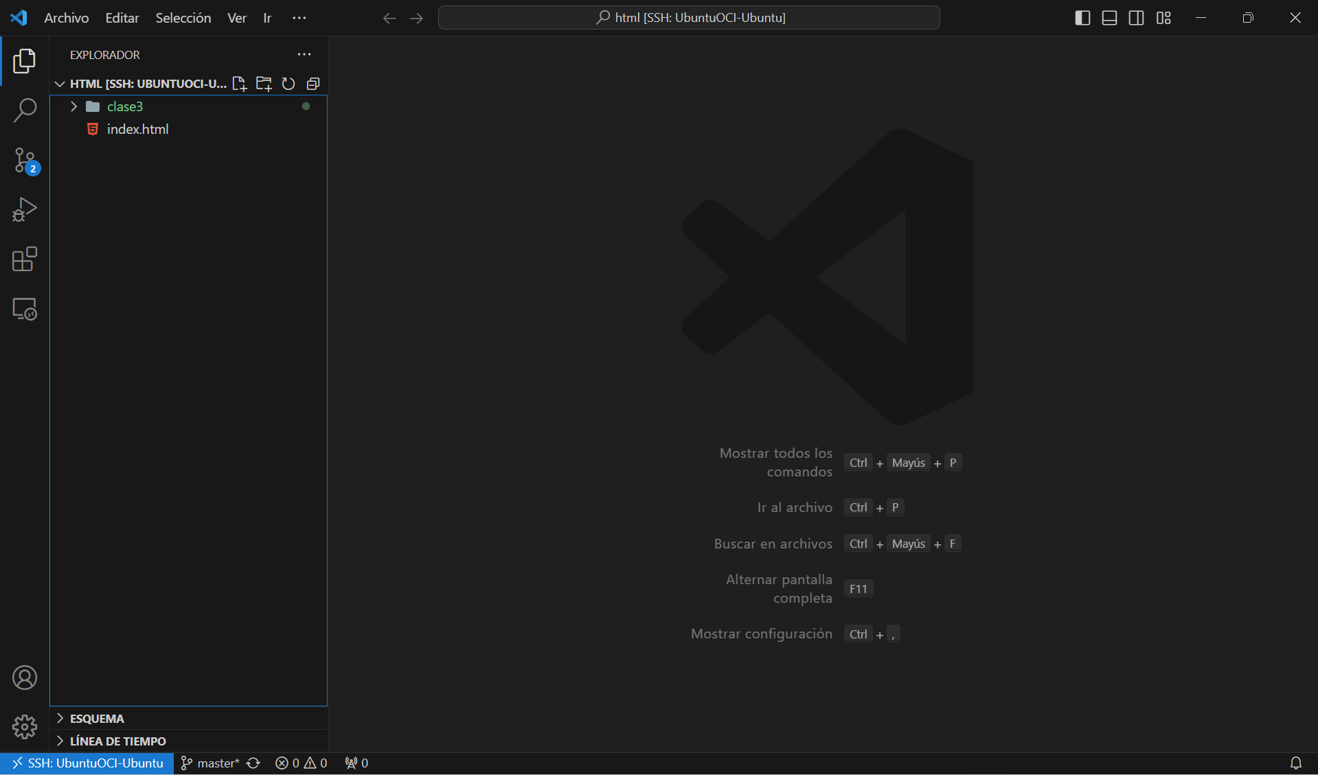Open the Run and Debug view
Screen dimensions: 1318x775
[x=25, y=210]
